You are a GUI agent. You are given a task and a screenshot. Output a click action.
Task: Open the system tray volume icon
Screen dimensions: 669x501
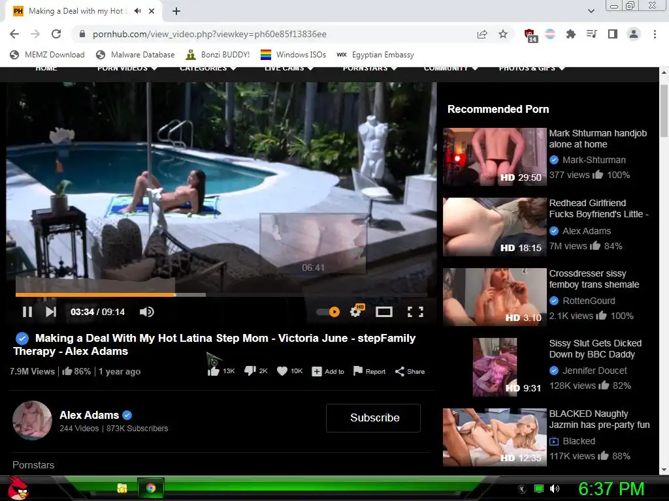[x=555, y=489]
